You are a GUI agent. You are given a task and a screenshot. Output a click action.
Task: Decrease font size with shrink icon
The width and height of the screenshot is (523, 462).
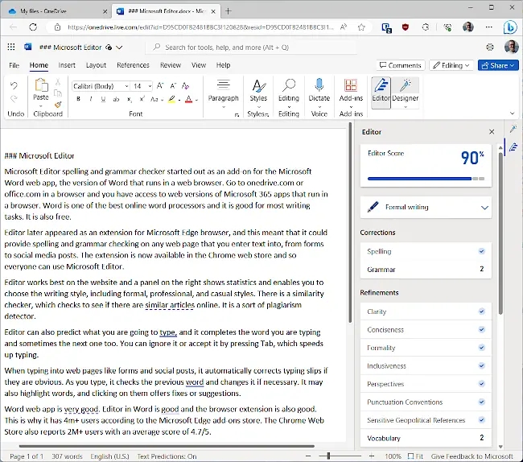173,86
